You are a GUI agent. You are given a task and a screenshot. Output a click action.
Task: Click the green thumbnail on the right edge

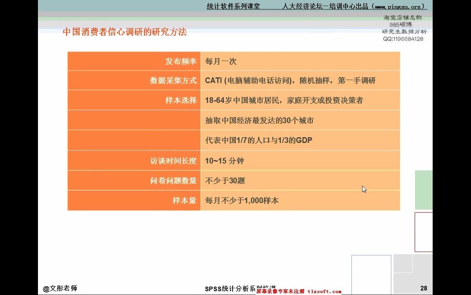[425, 189]
